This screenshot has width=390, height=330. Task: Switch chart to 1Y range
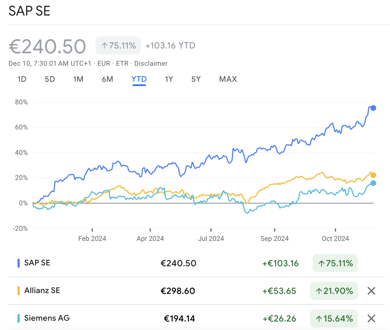[x=169, y=79]
